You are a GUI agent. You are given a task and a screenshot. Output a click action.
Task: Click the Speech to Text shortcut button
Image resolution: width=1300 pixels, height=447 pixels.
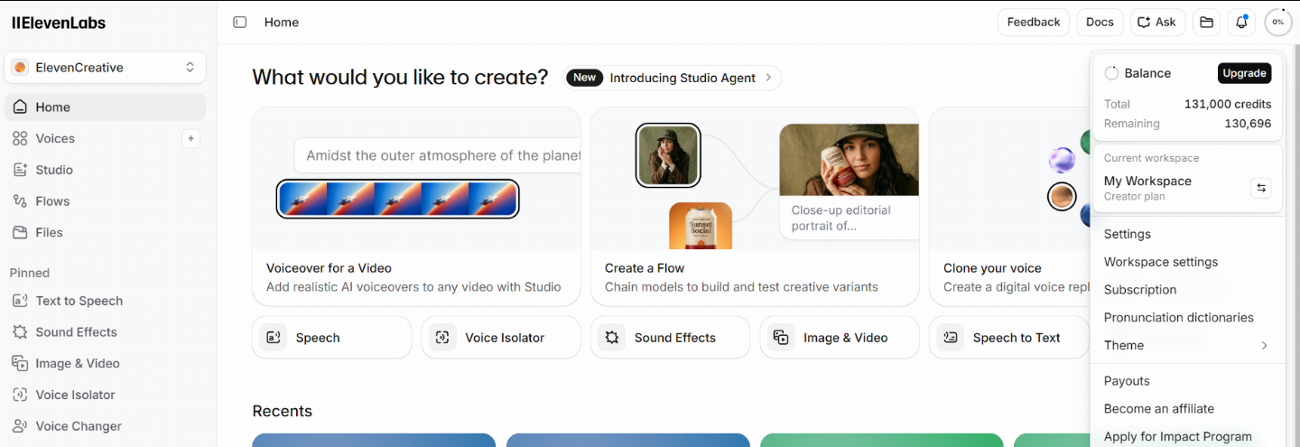coord(1009,338)
